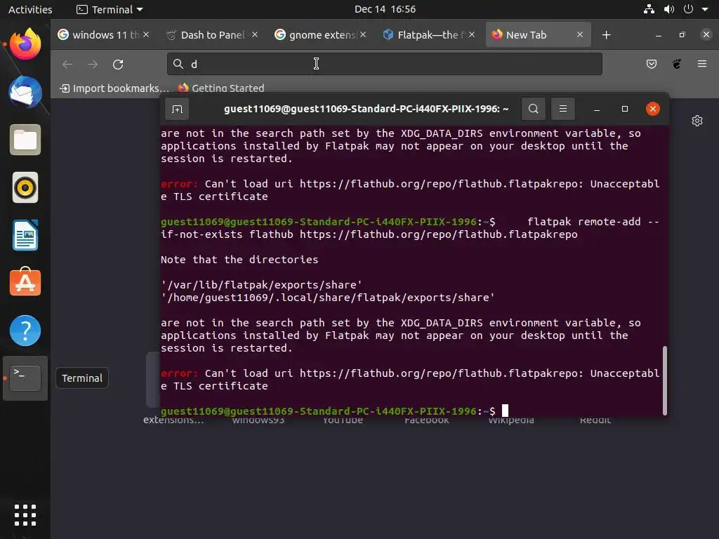This screenshot has height=539, width=719.
Task: Personalize New Tab gear icon
Action: pyautogui.click(x=697, y=121)
